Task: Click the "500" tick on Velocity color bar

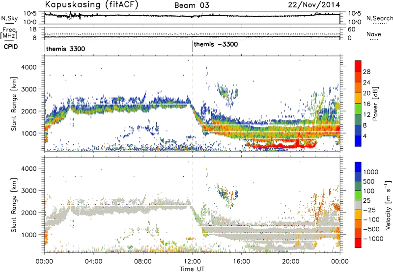Action: tap(369, 181)
